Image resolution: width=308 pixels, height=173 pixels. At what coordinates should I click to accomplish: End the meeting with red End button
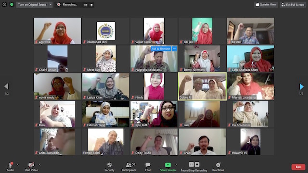(298, 167)
